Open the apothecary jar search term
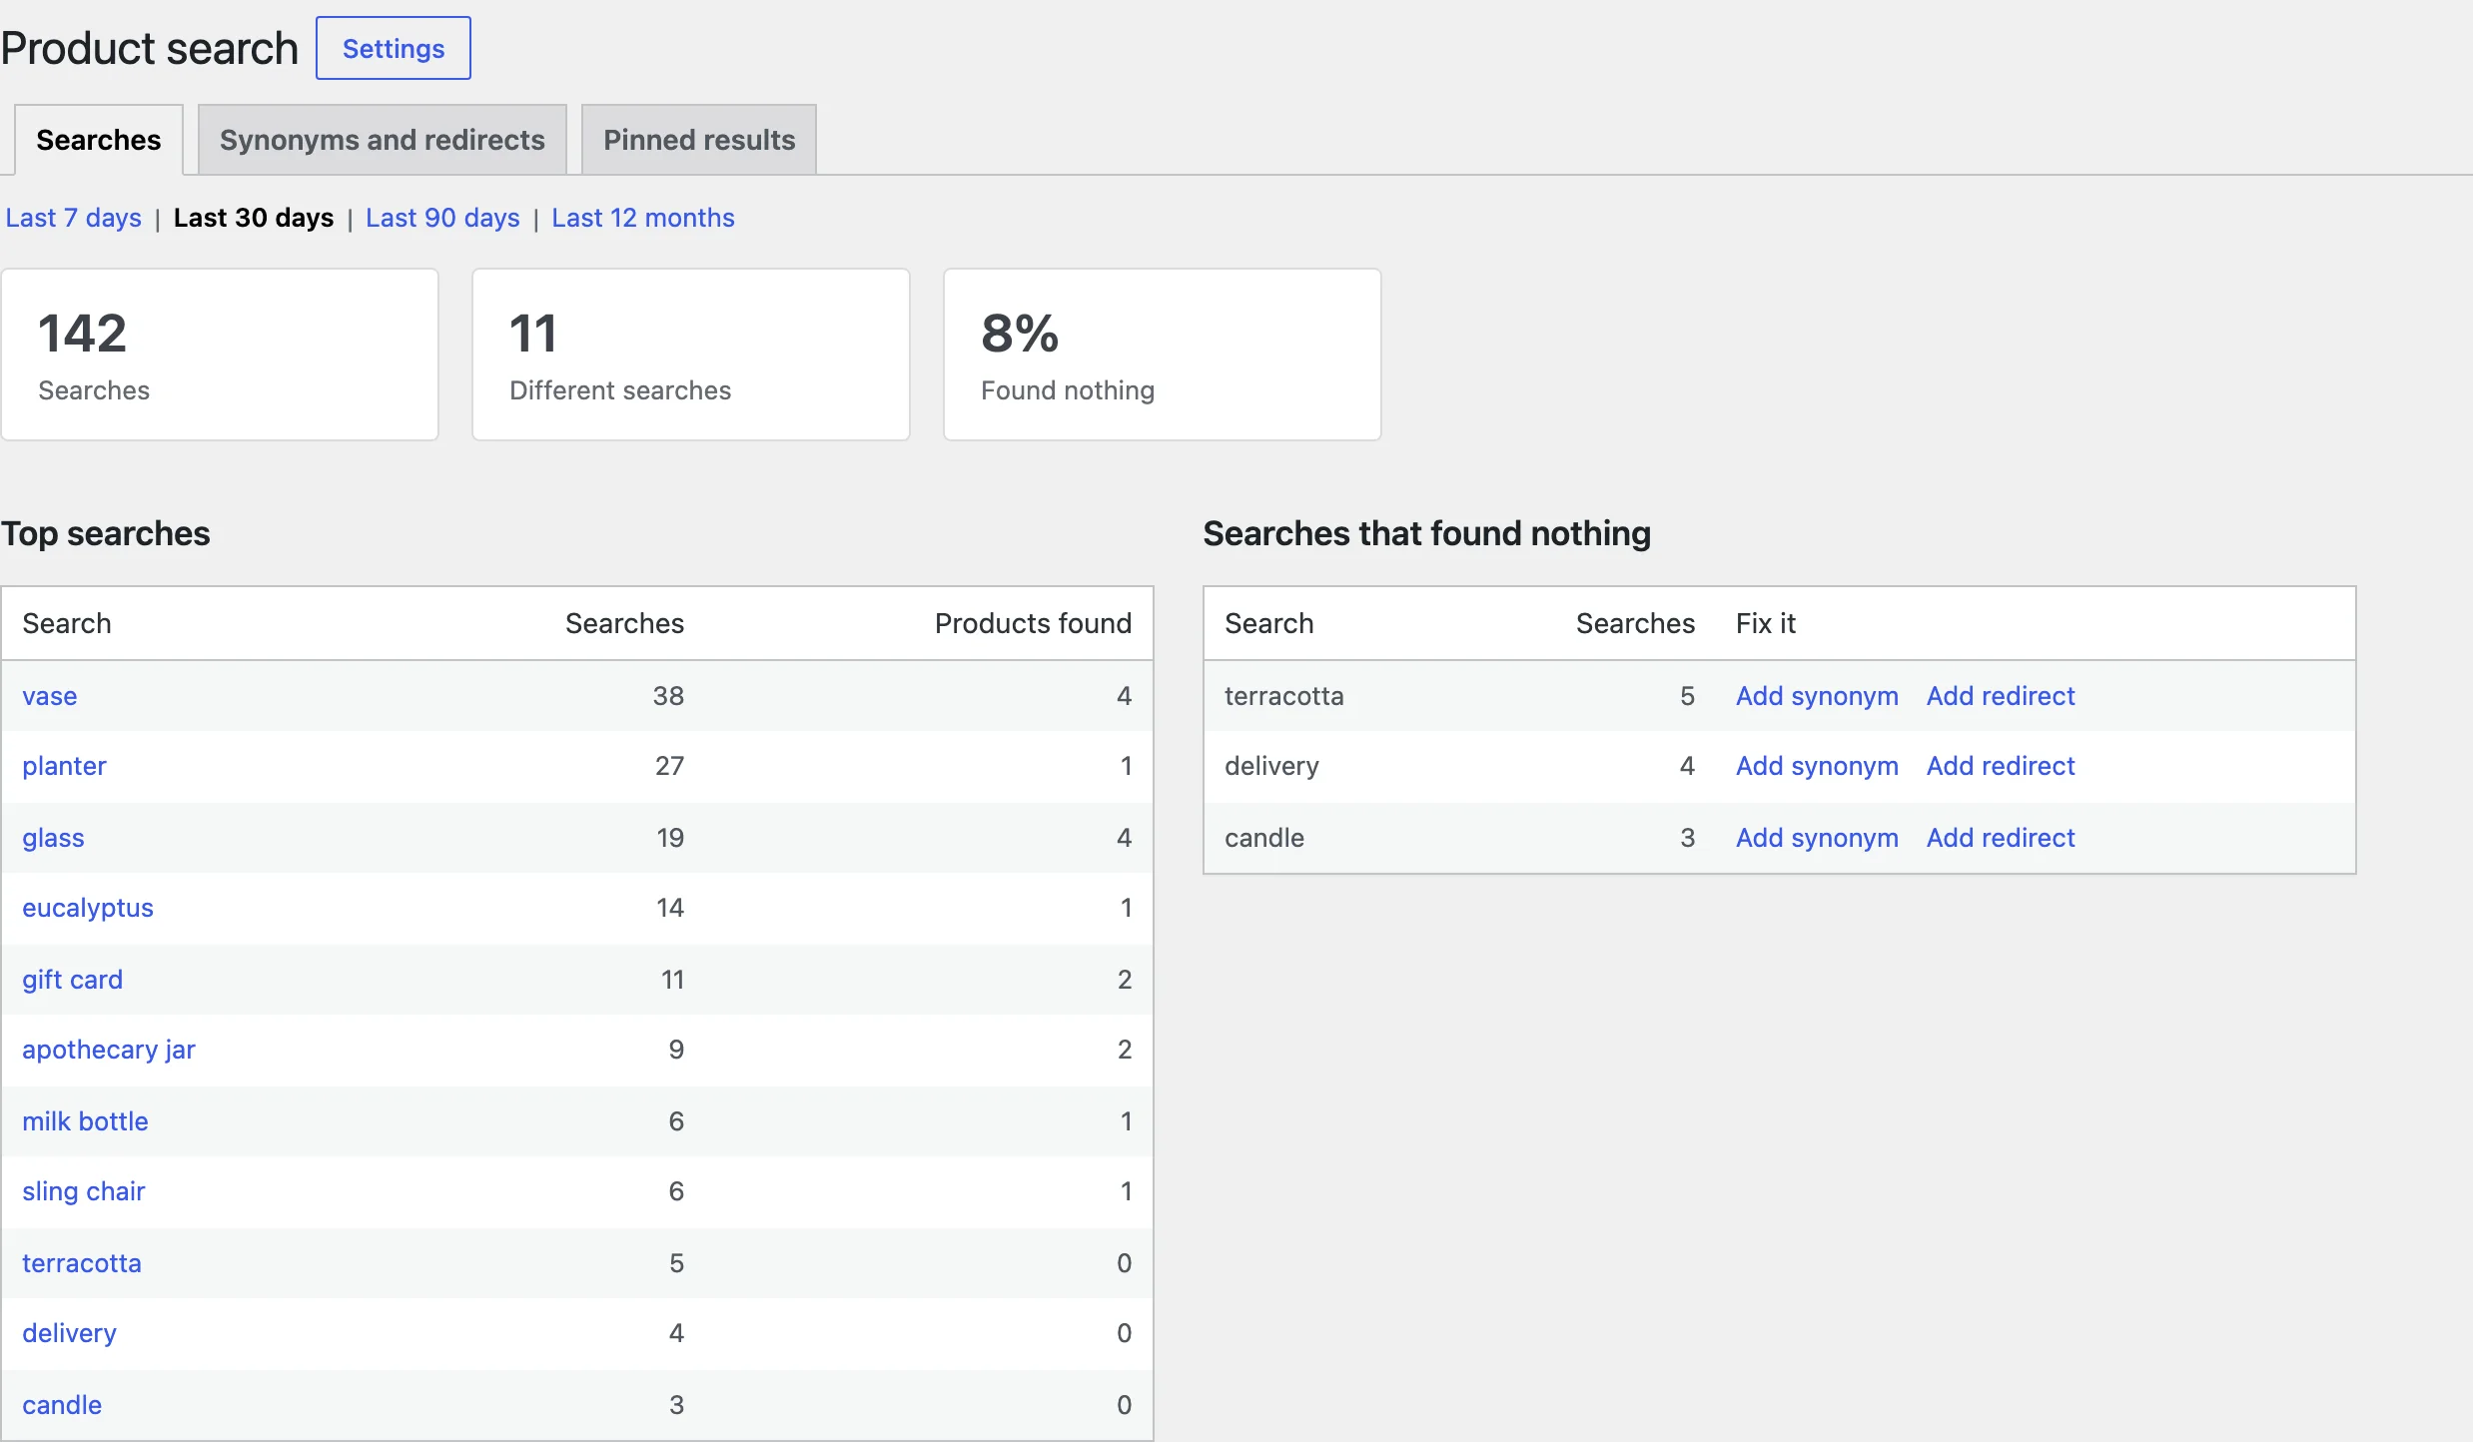The image size is (2473, 1442). tap(109, 1050)
